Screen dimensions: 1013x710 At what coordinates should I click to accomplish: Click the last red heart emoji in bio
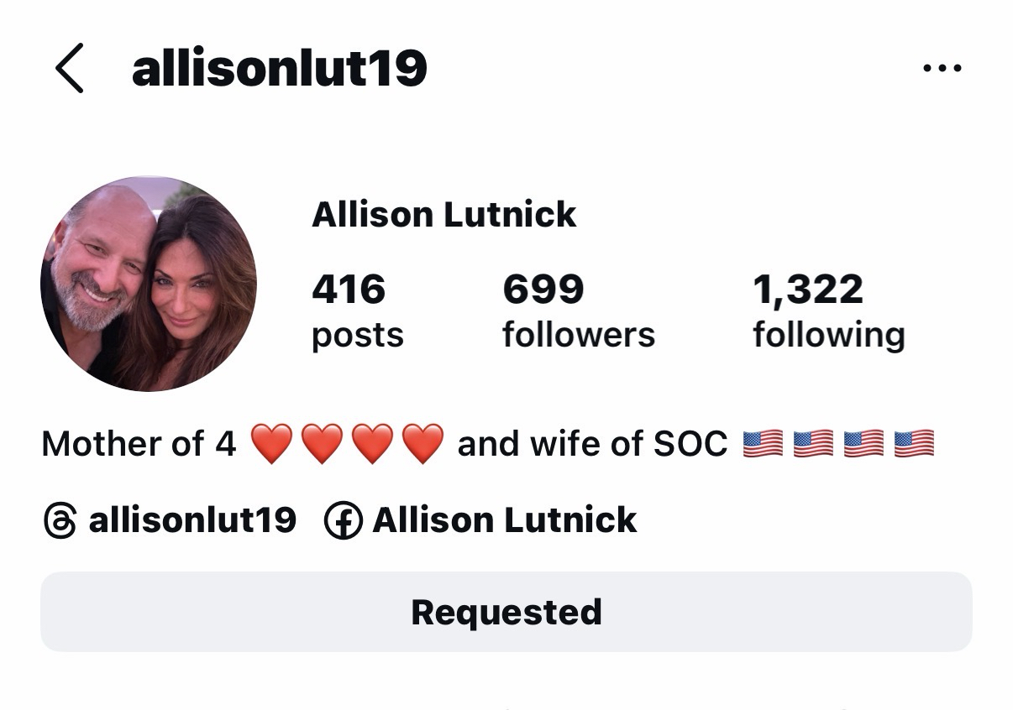[423, 444]
